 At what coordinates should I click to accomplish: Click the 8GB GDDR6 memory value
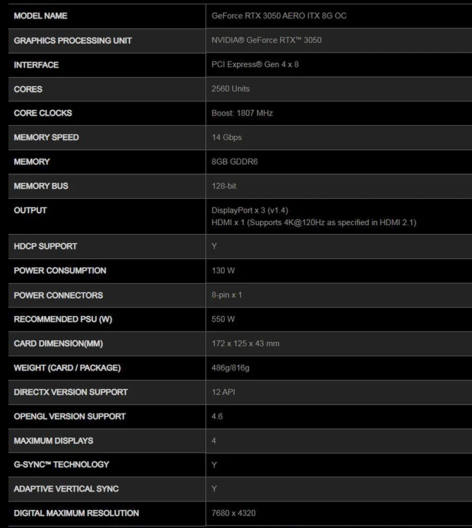pos(234,162)
